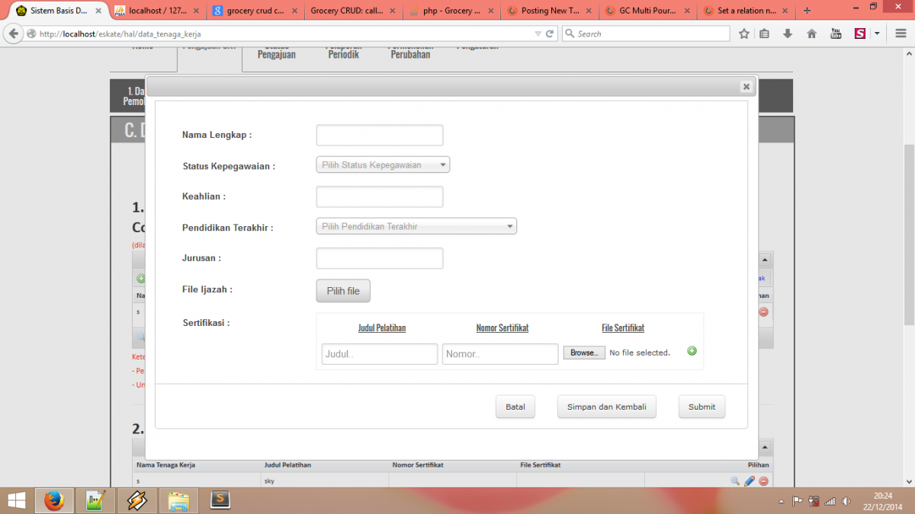Click the browser Search box

[x=646, y=34]
